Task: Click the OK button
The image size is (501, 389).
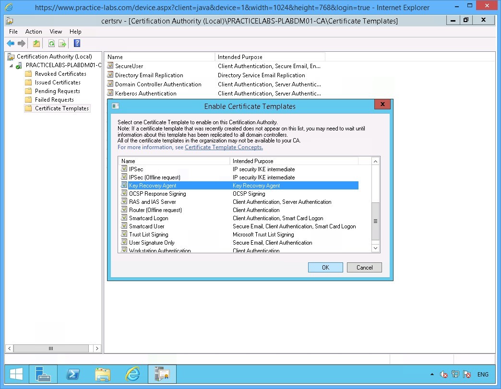Action: 325,267
